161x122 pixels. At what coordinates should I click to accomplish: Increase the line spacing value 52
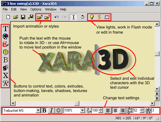pyautogui.click(x=142, y=109)
